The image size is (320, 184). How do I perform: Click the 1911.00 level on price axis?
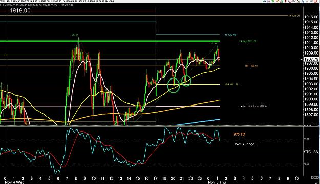pos(311,43)
